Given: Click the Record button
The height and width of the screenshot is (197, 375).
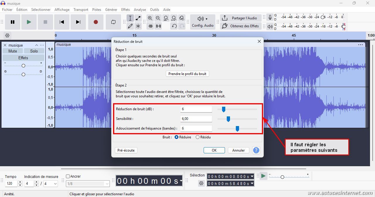Looking at the screenshot, I should [x=96, y=22].
